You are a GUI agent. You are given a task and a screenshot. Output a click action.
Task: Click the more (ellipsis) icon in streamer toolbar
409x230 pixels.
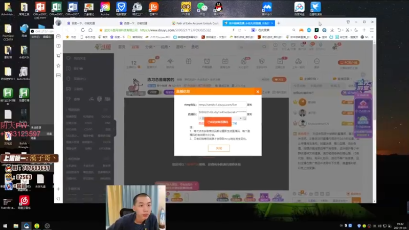pos(316,63)
